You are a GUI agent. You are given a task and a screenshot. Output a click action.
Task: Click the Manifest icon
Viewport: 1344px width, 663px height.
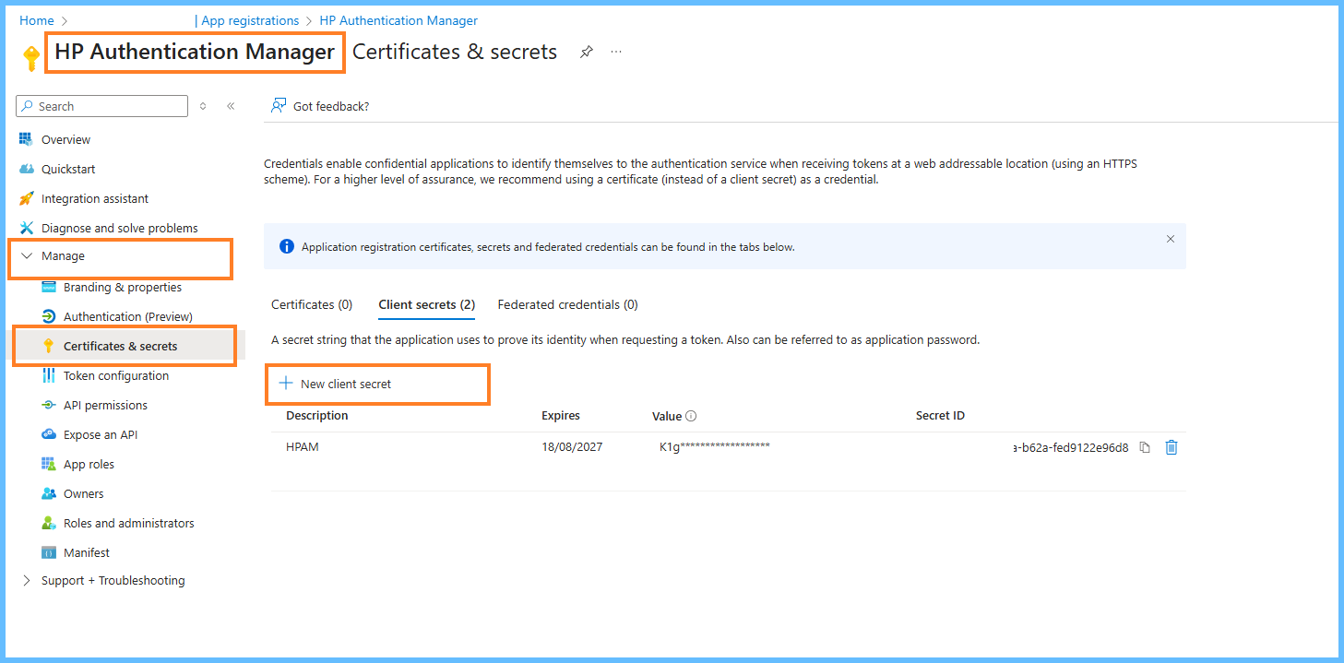tap(48, 552)
